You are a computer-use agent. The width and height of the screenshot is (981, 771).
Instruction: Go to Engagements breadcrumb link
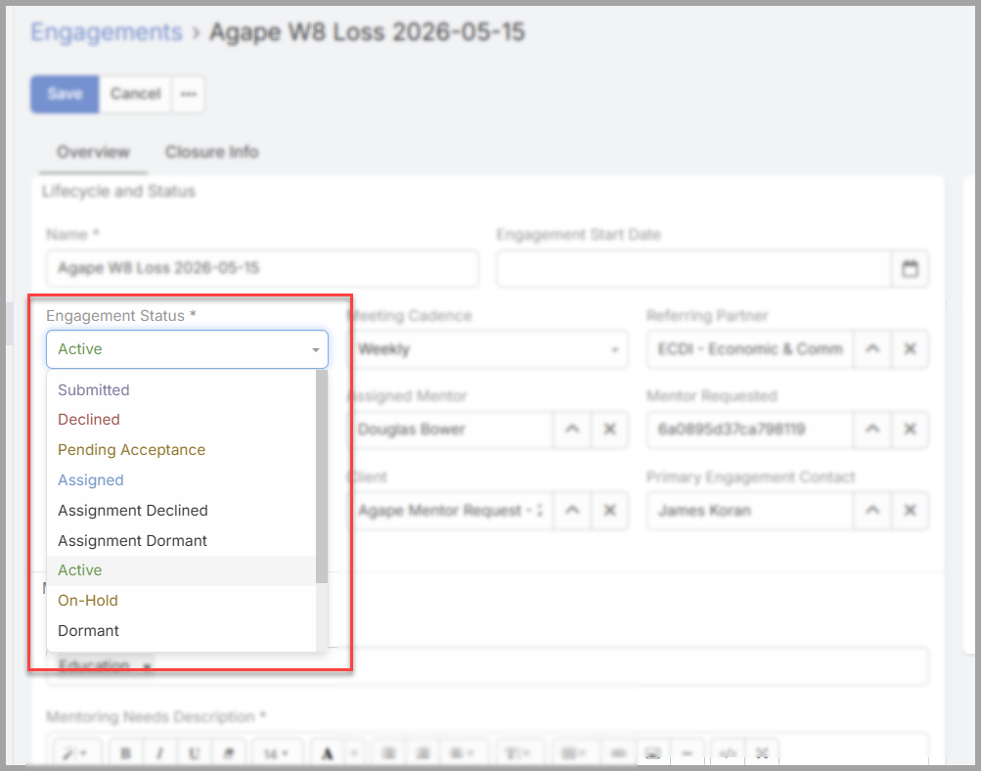click(x=107, y=32)
